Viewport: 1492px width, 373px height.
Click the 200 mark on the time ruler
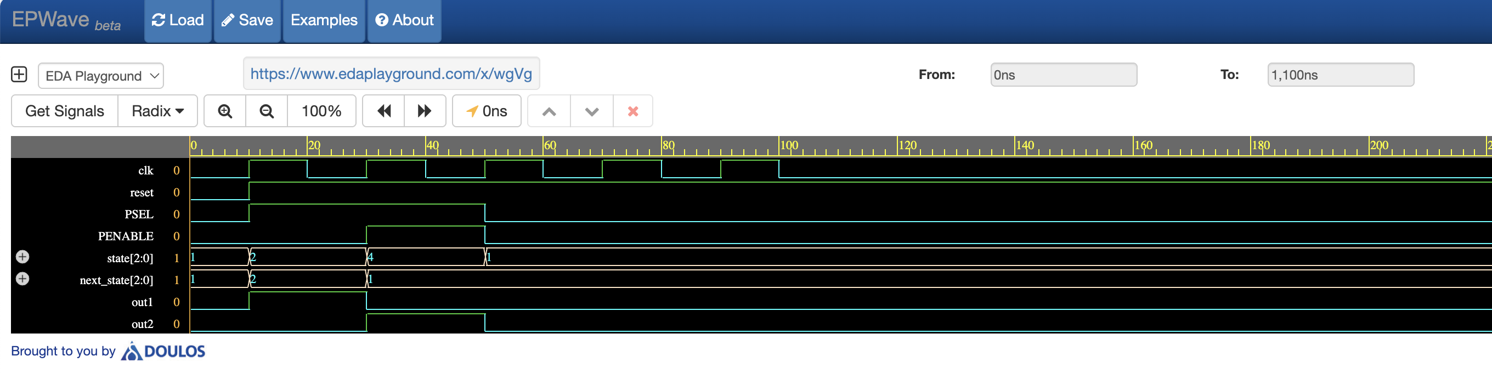pyautogui.click(x=1379, y=145)
